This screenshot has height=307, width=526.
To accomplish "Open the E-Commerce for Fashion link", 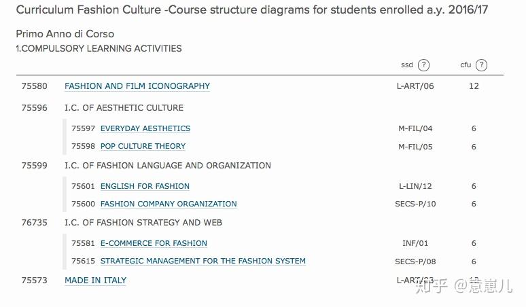I will pos(154,243).
